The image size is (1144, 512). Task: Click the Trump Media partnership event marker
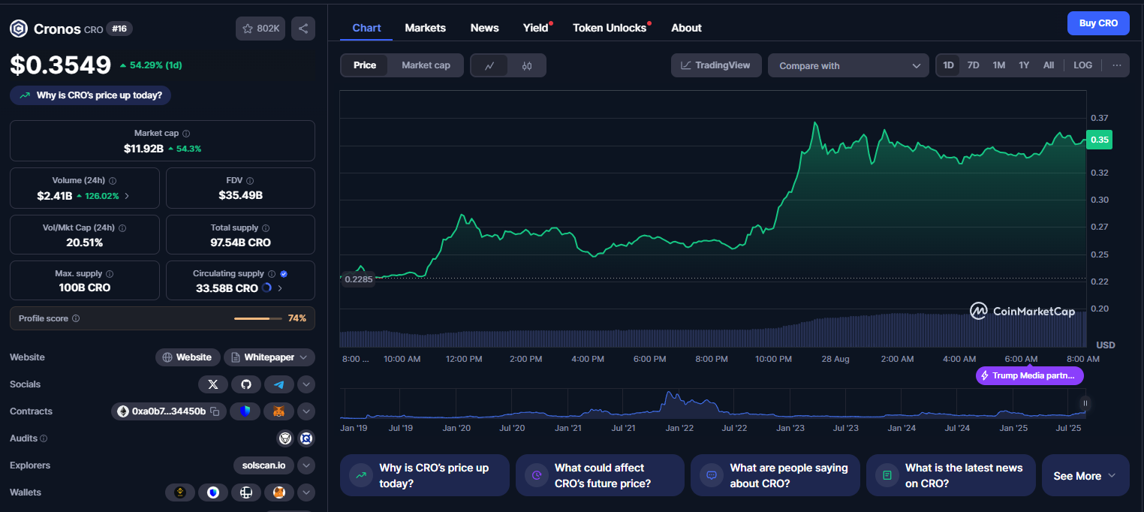tap(1030, 375)
